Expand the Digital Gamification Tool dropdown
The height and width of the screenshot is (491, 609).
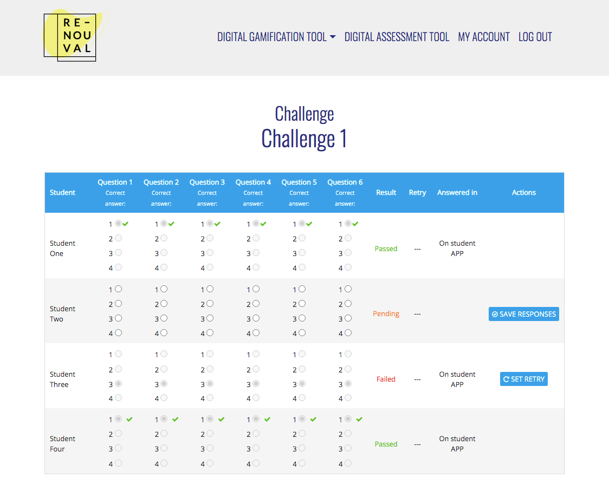tap(276, 37)
